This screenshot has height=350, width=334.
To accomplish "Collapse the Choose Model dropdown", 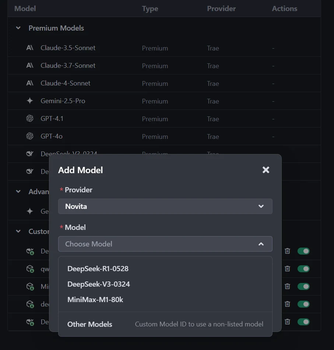I will tap(165, 244).
